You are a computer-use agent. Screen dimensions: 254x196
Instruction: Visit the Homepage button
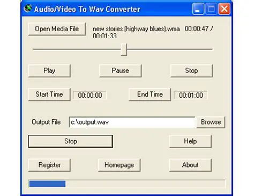coord(119,165)
